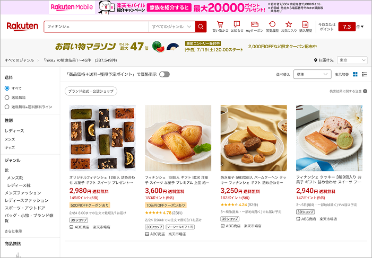
Task: Click the red search magnifier button
Action: click(x=201, y=26)
